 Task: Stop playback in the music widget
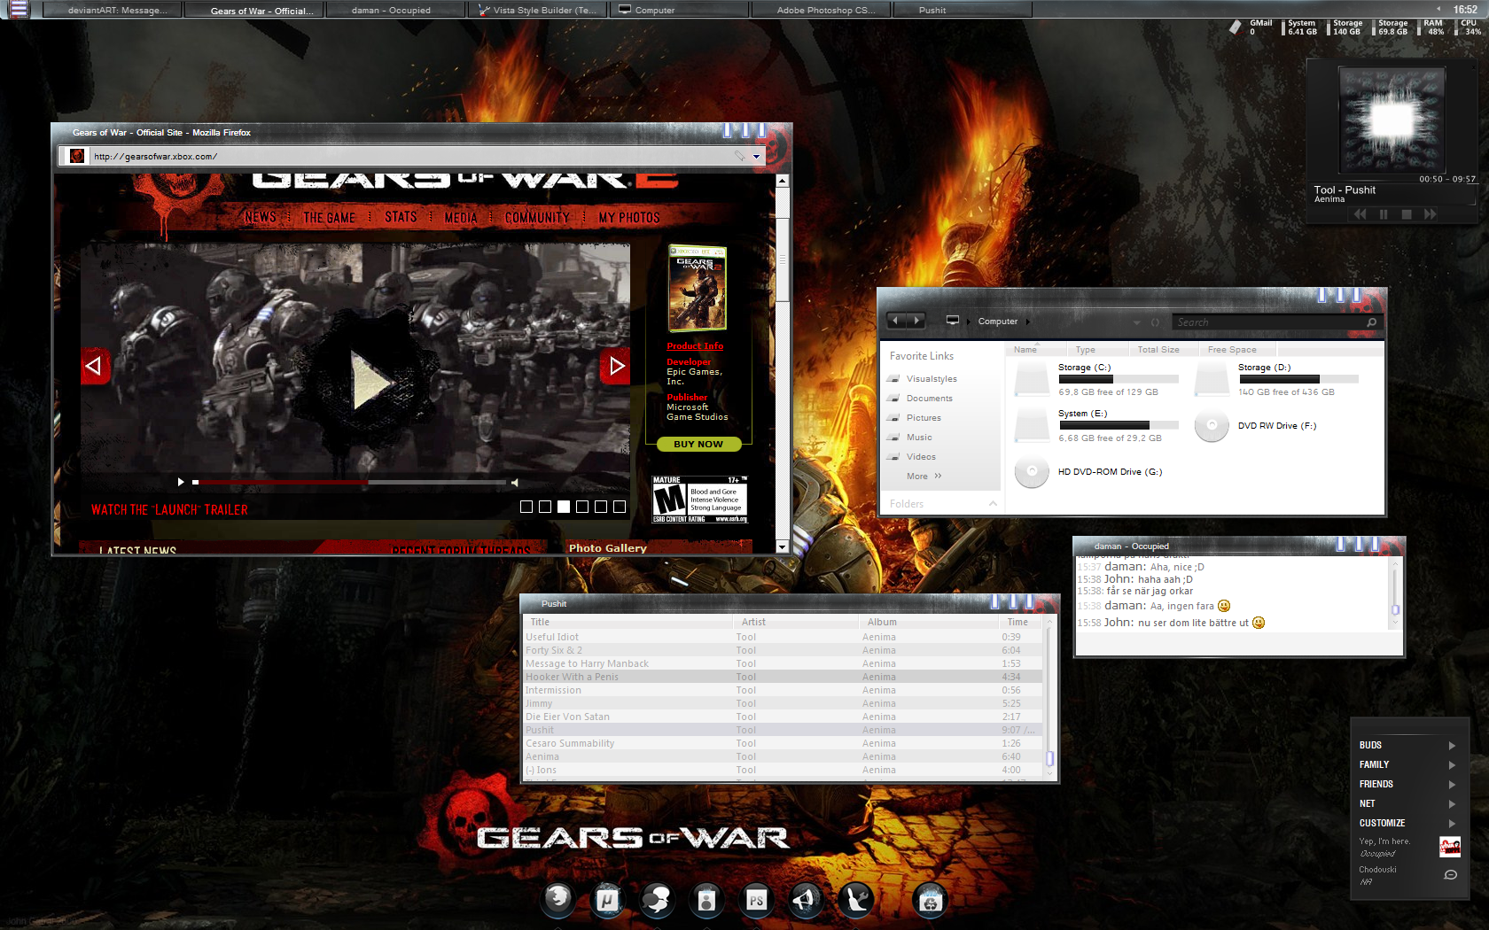tap(1407, 214)
